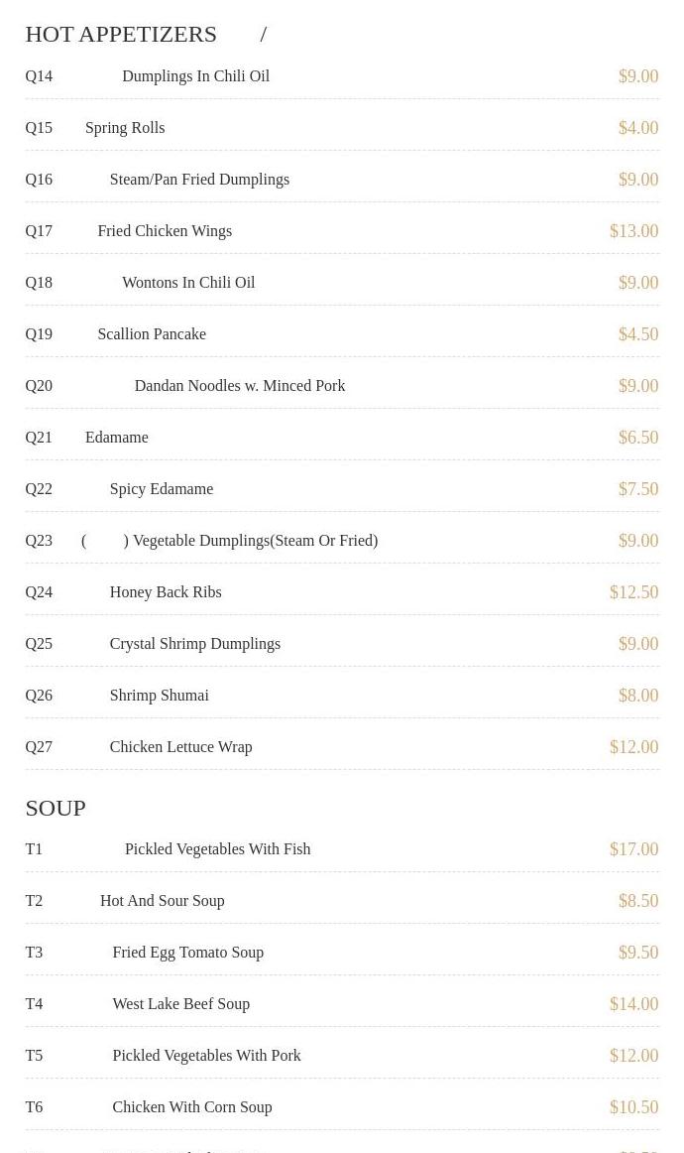Open Wontons In Chili Oil
684x1153 pixels.
[188, 283]
